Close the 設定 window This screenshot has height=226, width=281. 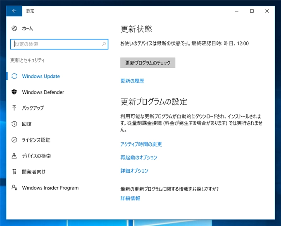click(x=267, y=11)
